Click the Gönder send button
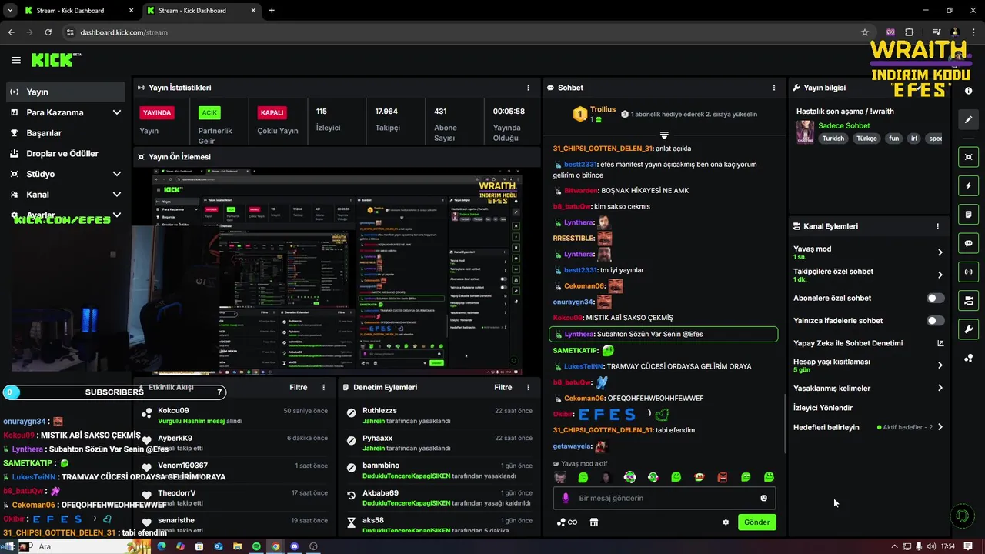The height and width of the screenshot is (554, 985). pyautogui.click(x=756, y=522)
